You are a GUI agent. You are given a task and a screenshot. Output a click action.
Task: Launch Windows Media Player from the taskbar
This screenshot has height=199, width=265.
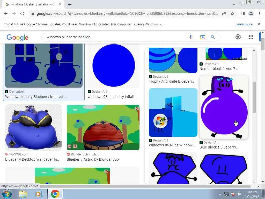click(38, 194)
